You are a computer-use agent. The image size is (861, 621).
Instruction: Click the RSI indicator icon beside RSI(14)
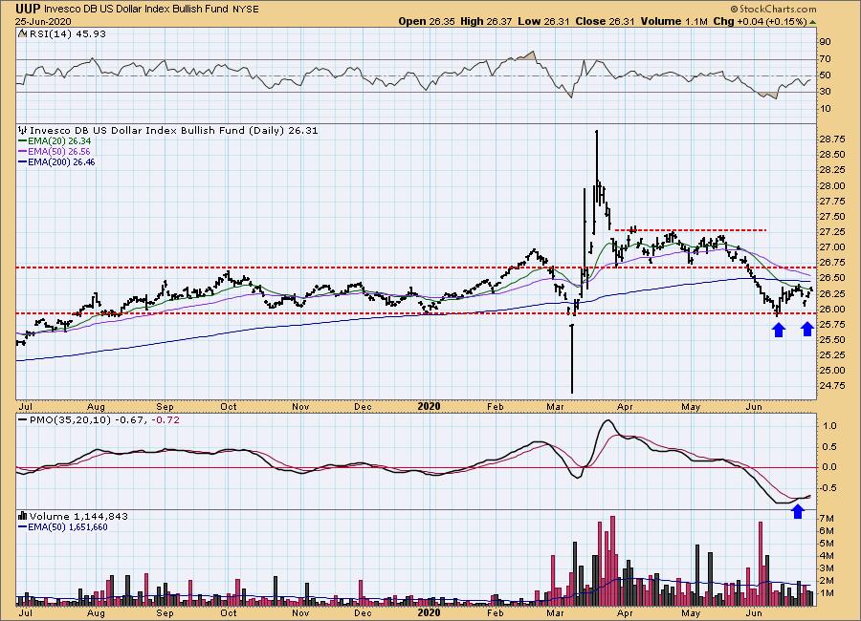point(23,33)
